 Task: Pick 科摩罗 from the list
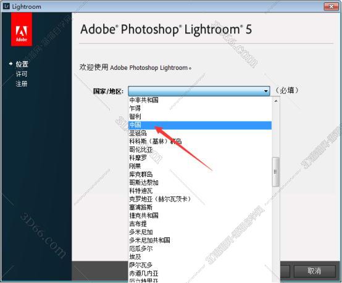point(200,158)
